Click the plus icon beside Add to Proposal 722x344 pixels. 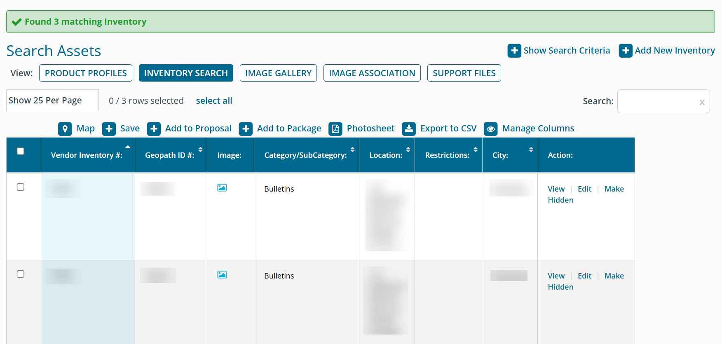154,129
